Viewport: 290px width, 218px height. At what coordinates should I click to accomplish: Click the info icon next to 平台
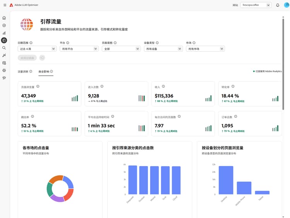[68, 43]
